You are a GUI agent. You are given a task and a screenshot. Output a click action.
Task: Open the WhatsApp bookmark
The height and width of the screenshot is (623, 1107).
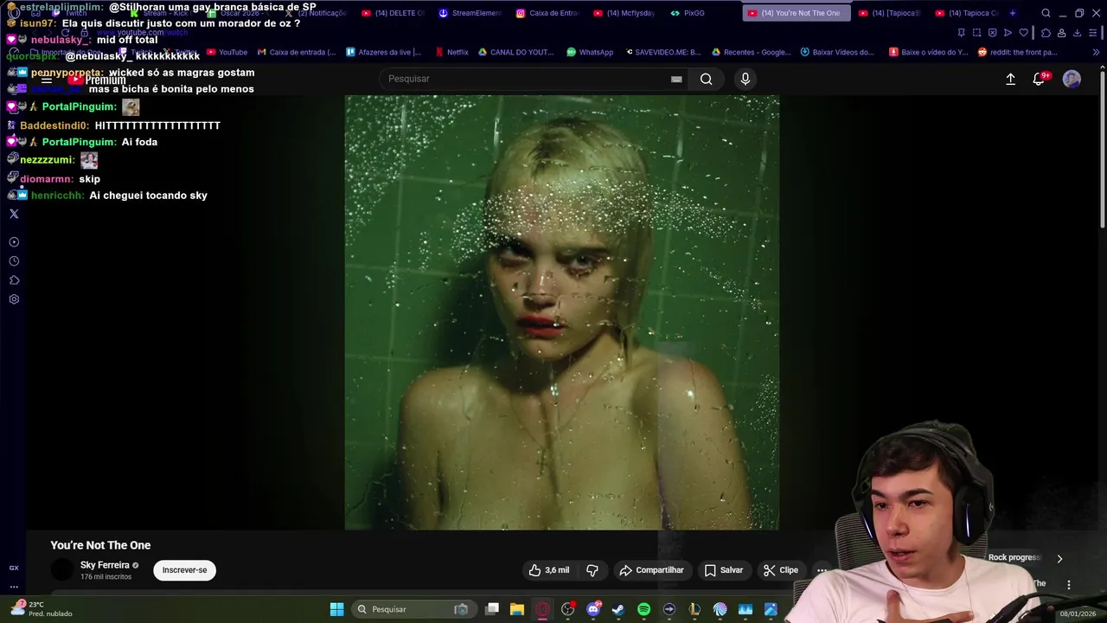(590, 52)
